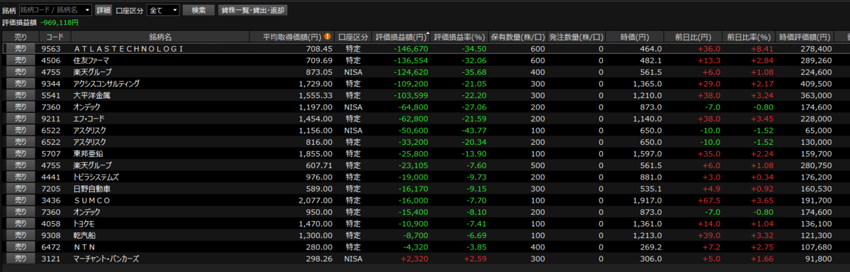Open the 口座区分 dropdown showing 全て
The height and width of the screenshot is (272, 850).
[164, 11]
